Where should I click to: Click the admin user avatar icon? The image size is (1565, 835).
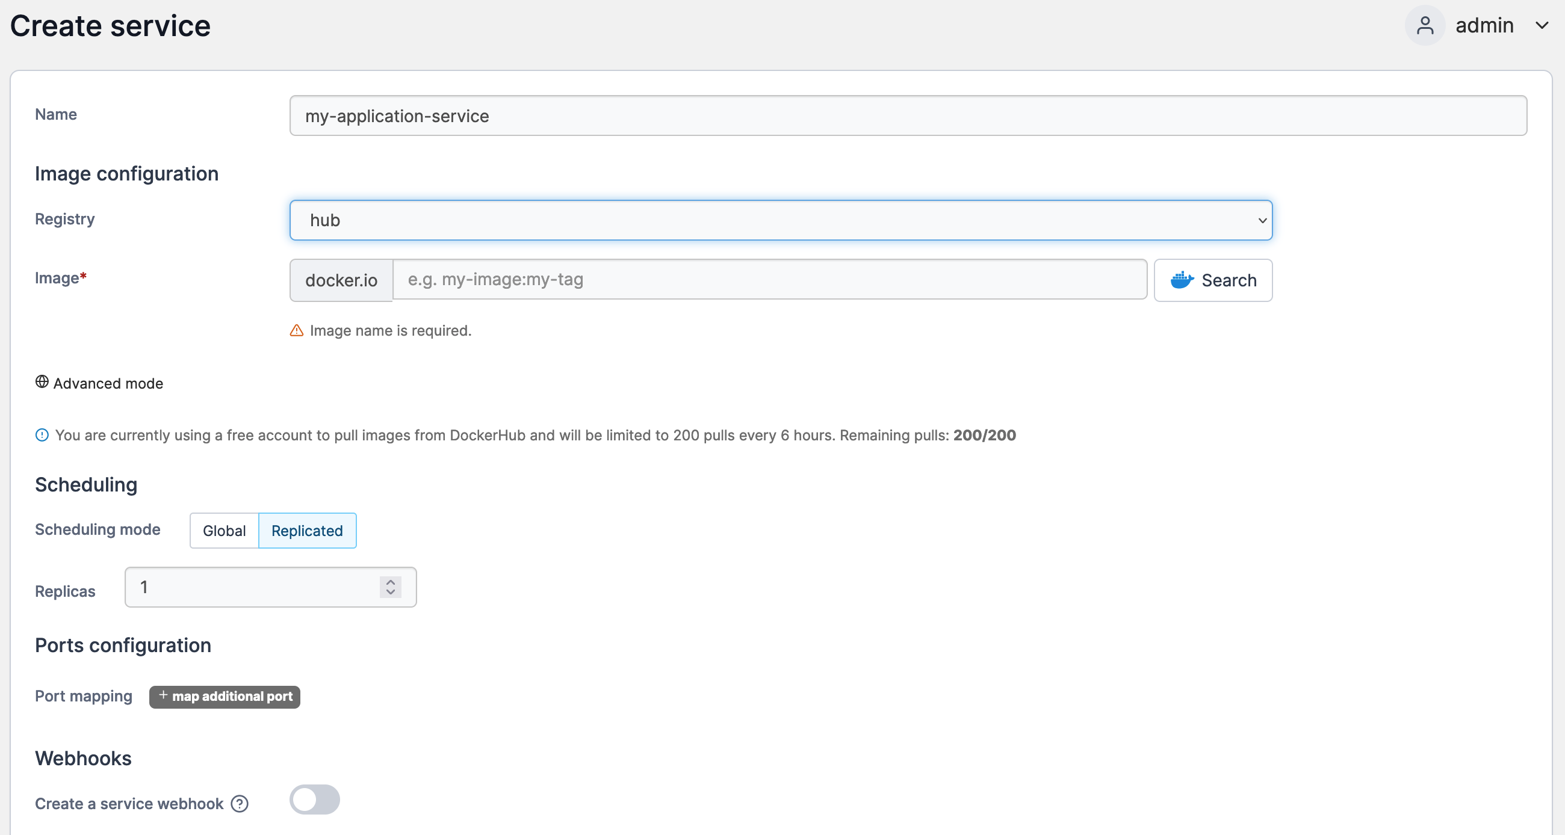(1425, 25)
